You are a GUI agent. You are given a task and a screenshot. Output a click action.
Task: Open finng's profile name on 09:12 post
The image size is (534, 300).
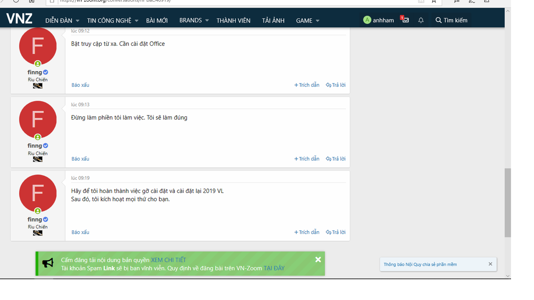[x=35, y=72]
